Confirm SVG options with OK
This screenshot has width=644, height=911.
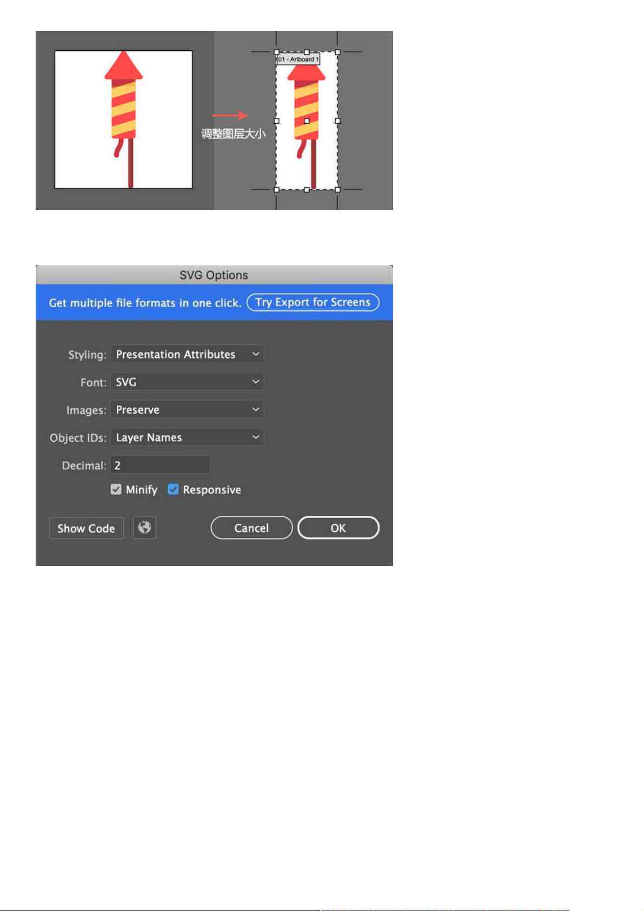coord(338,528)
